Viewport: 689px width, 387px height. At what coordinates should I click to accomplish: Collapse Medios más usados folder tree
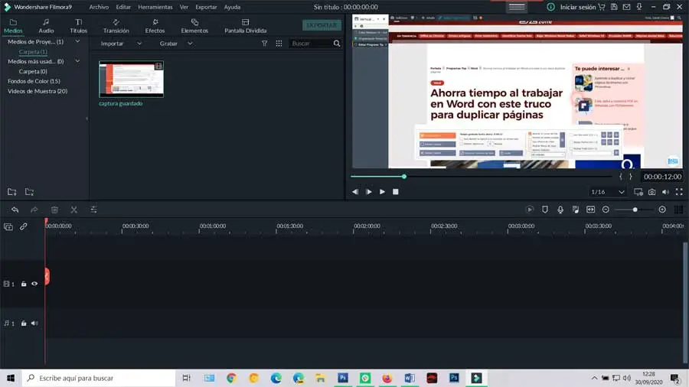pyautogui.click(x=77, y=61)
